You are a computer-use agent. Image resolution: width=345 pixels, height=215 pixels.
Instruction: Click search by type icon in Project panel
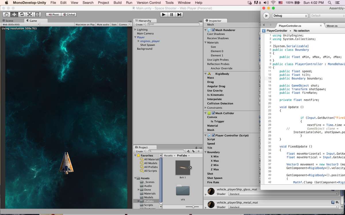click(x=188, y=151)
